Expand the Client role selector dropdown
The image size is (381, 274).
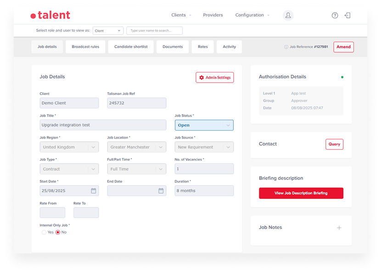click(108, 31)
